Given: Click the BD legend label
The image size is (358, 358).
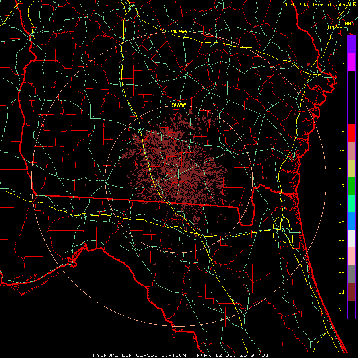Looking at the screenshot, I should point(341,169).
